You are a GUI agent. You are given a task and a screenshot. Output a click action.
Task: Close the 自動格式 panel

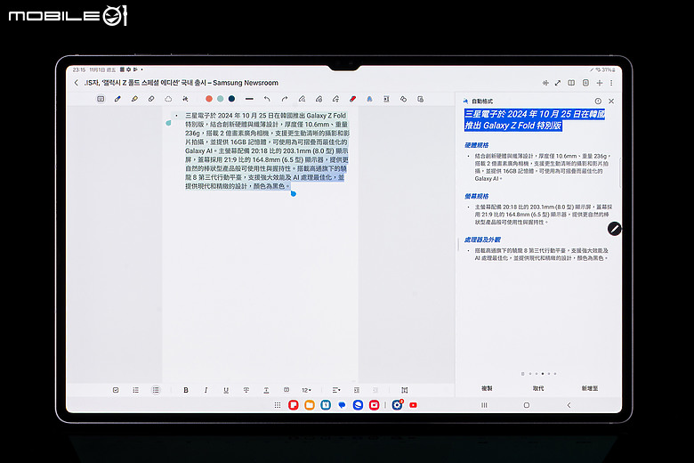pos(611,101)
